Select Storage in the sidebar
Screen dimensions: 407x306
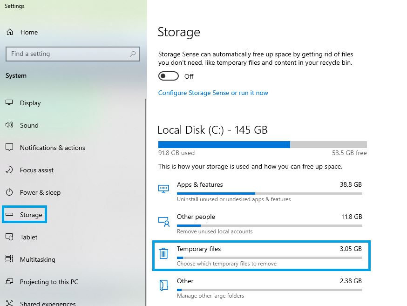click(24, 215)
